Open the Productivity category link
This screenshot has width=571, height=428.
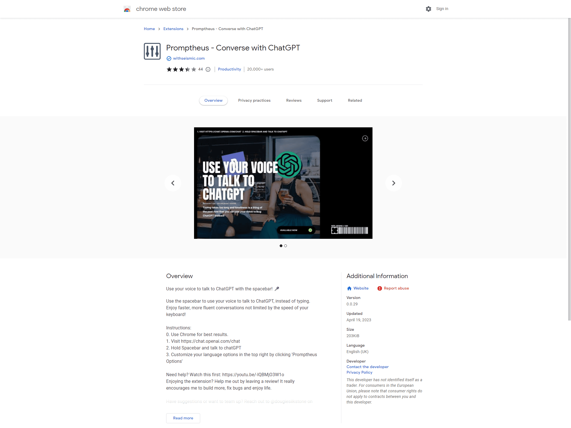point(229,69)
